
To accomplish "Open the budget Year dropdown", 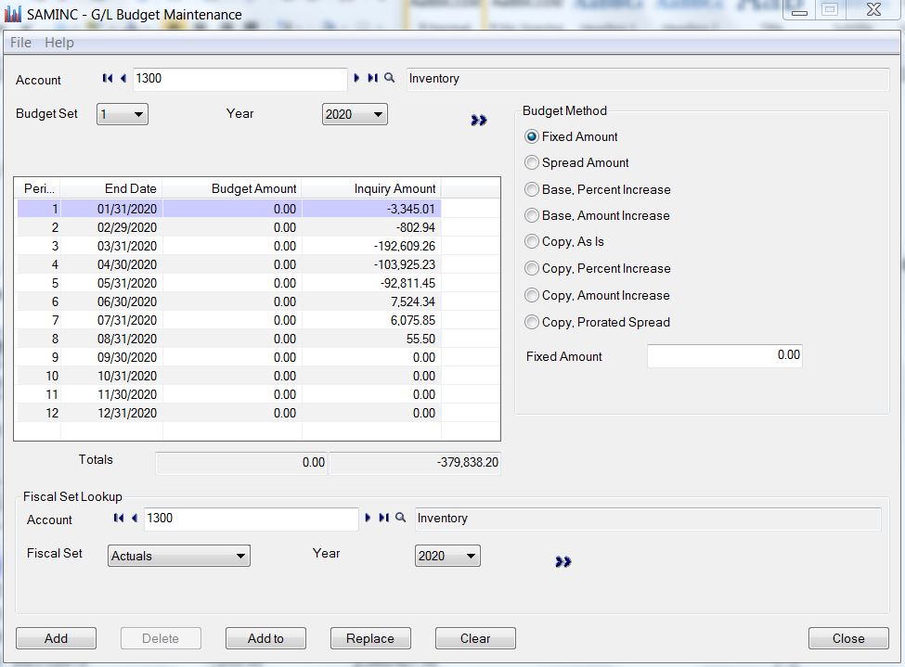I will tap(355, 114).
